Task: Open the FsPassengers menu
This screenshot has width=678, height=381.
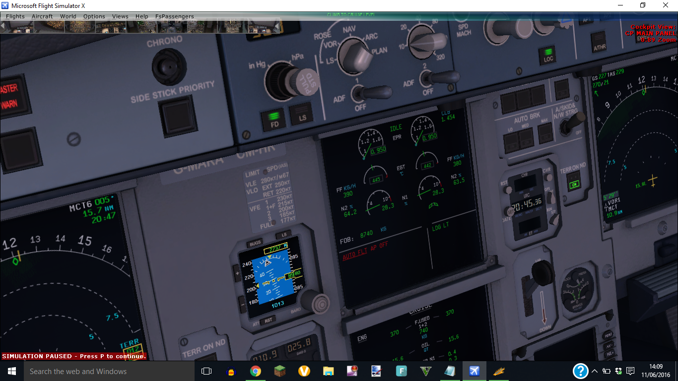Action: tap(175, 16)
